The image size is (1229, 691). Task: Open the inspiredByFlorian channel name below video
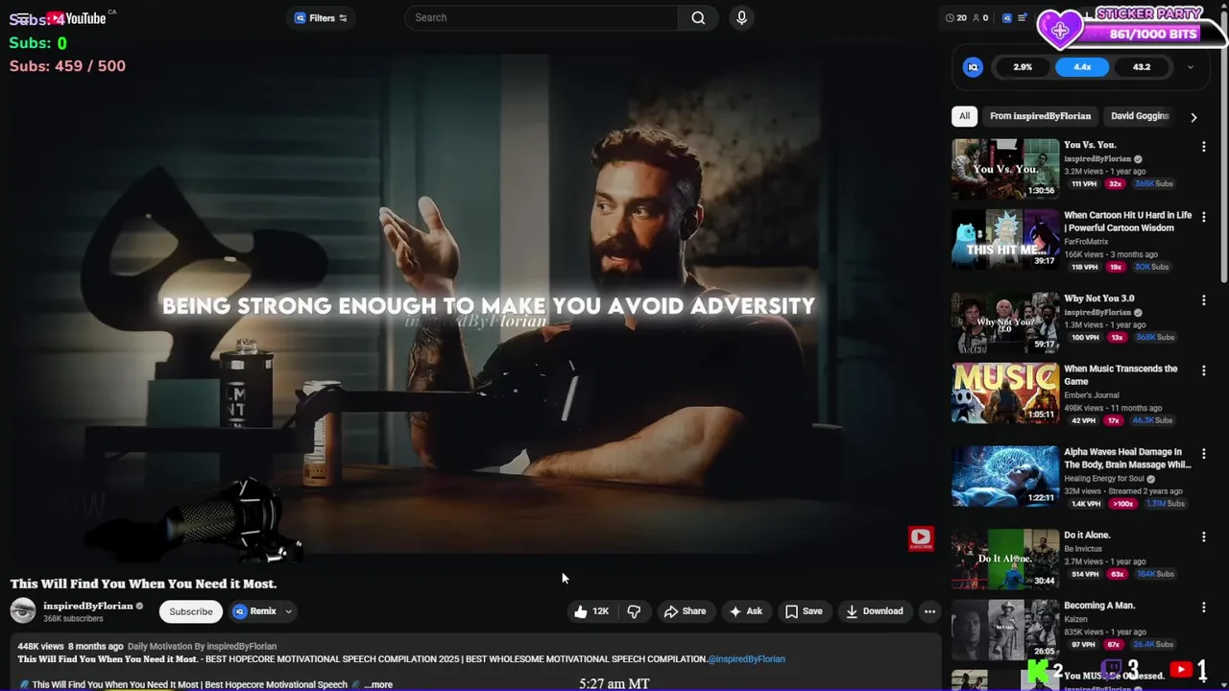click(x=88, y=606)
